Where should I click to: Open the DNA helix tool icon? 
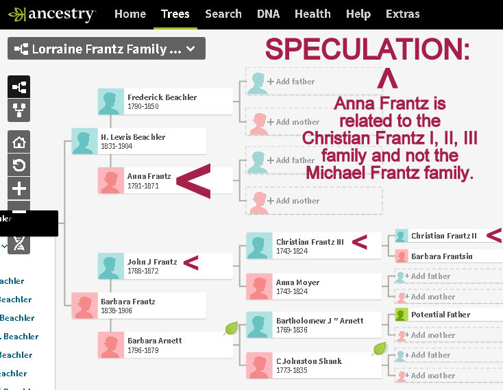pos(19,242)
